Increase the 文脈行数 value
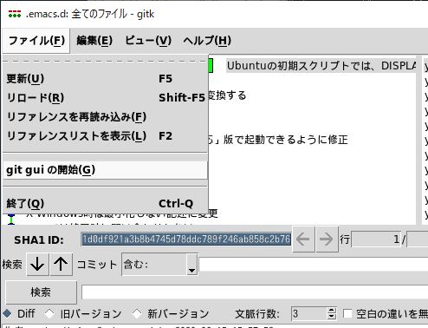The image size is (428, 328). (332, 311)
